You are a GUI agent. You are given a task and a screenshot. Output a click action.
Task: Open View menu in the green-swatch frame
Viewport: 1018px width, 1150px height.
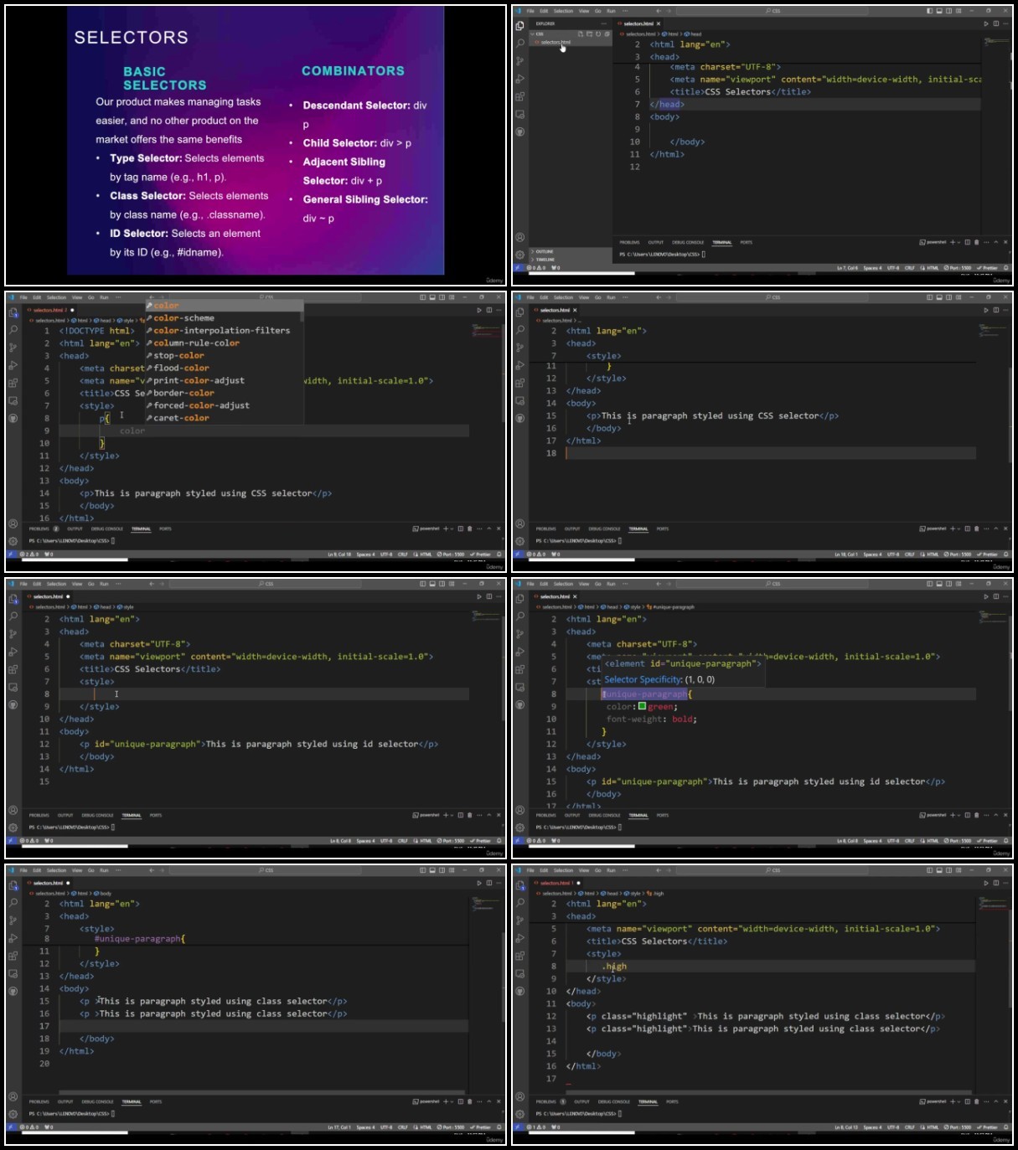[584, 584]
